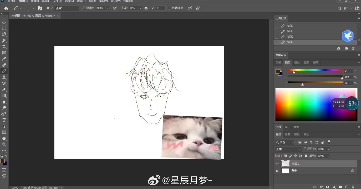This screenshot has height=189, width=361.
Task: Select the Clone Stamp tool
Action: [x=4, y=77]
